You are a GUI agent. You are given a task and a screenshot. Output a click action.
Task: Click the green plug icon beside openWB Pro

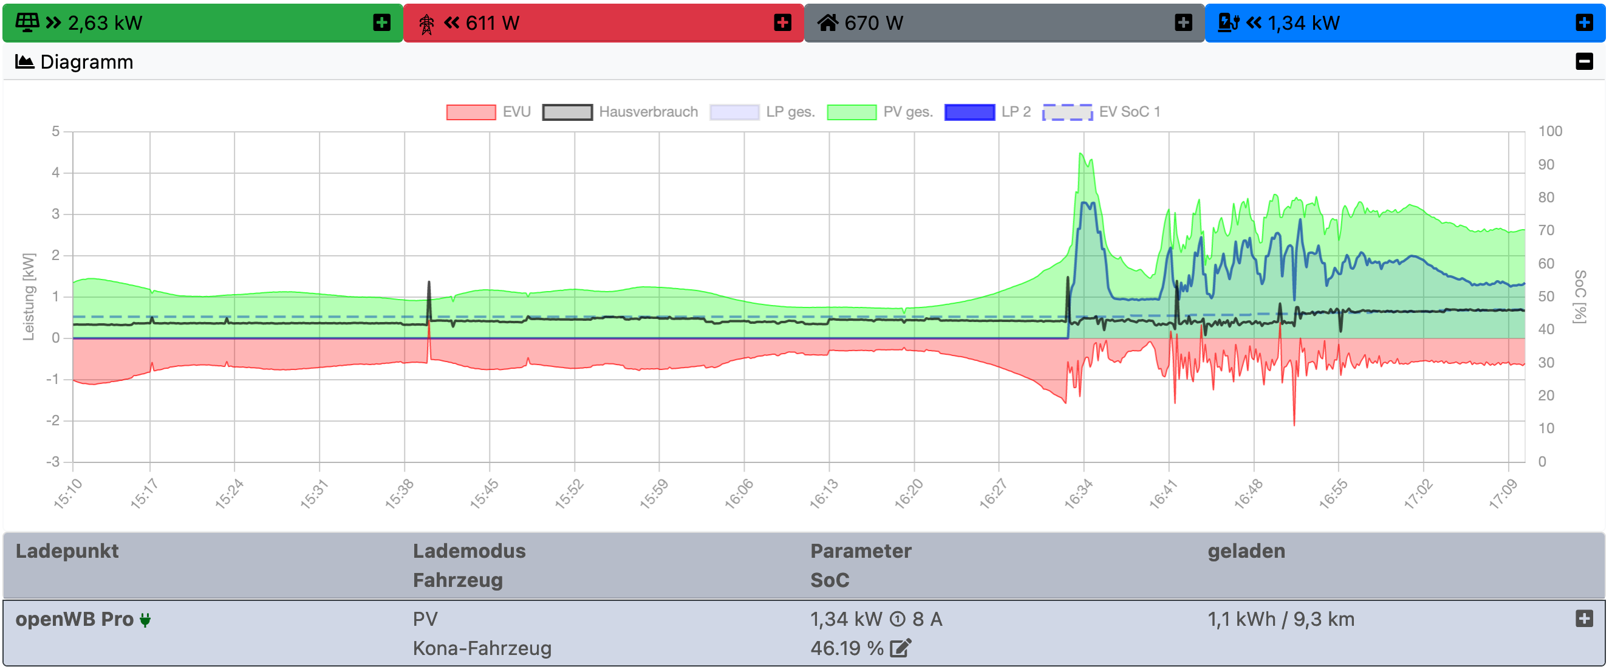(x=145, y=620)
